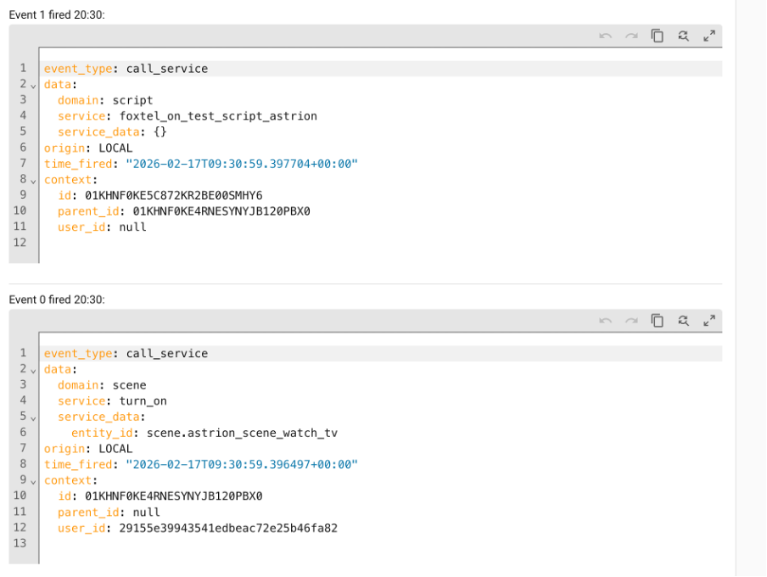Fold the service_data section in Event 0
The width and height of the screenshot is (767, 577).
(x=34, y=417)
